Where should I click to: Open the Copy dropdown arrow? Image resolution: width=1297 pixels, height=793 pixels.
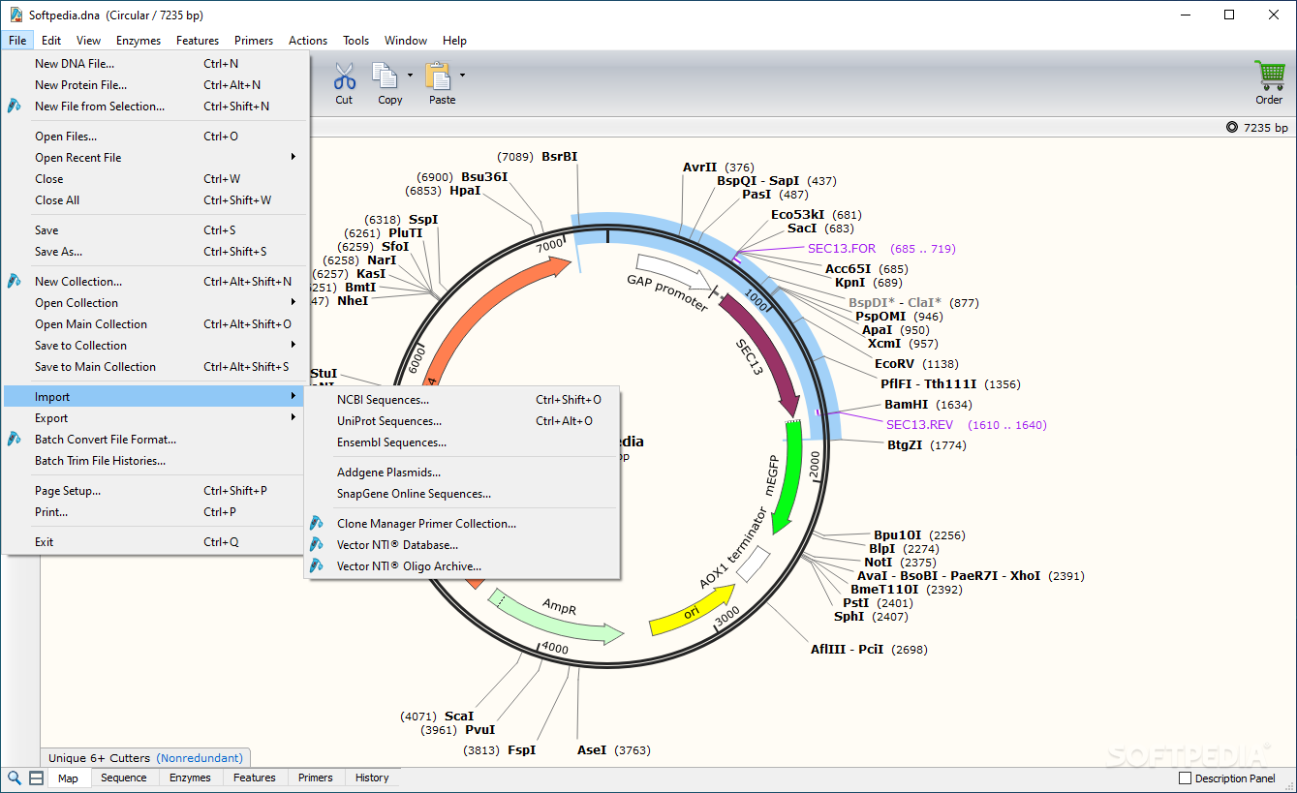tap(410, 75)
